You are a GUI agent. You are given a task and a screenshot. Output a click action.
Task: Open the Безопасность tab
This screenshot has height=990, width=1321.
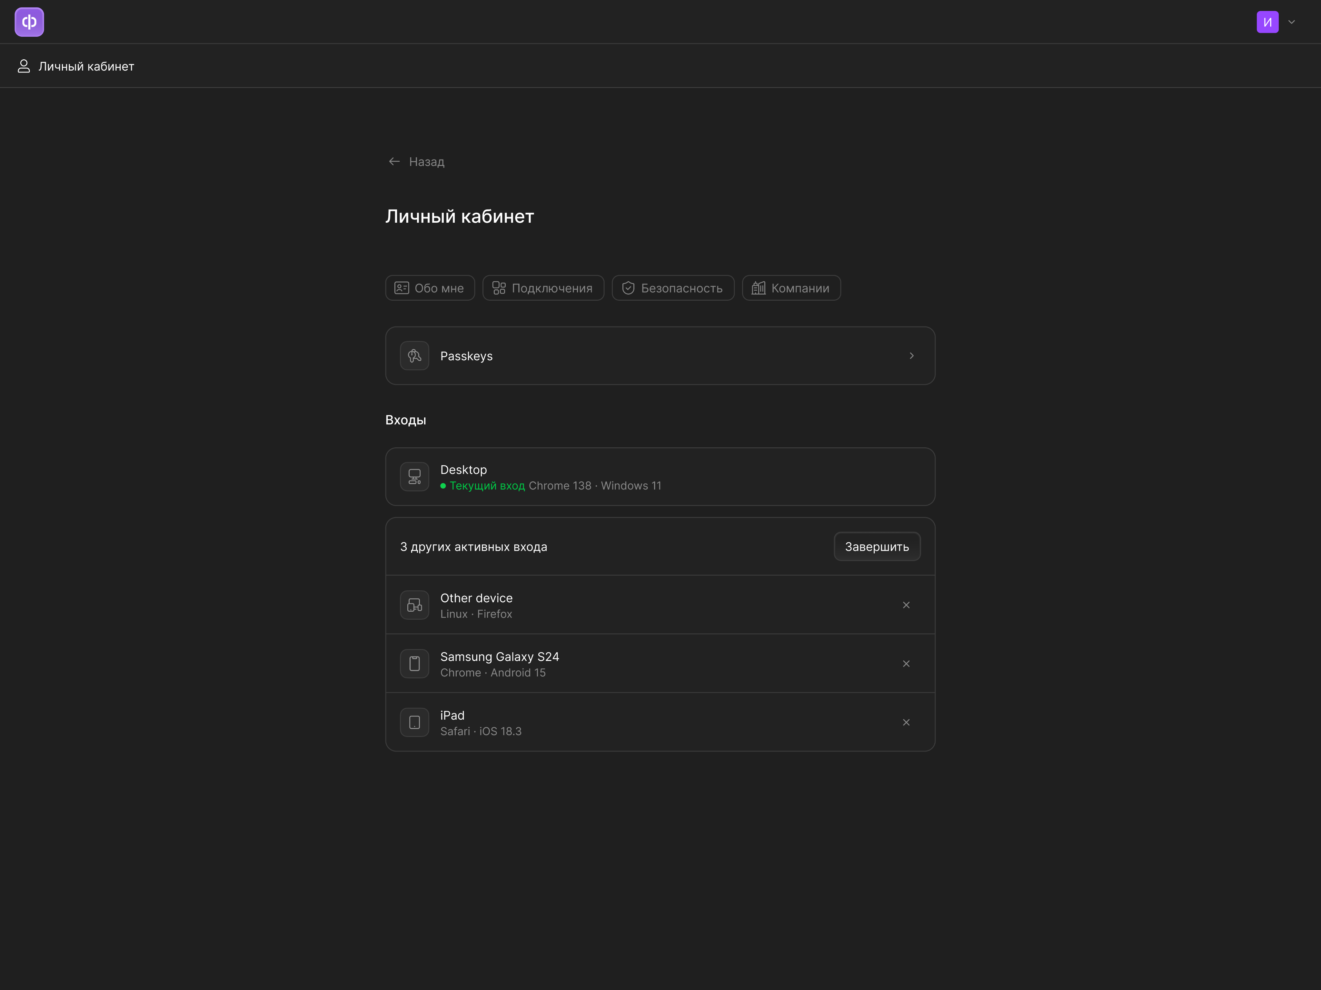click(673, 288)
